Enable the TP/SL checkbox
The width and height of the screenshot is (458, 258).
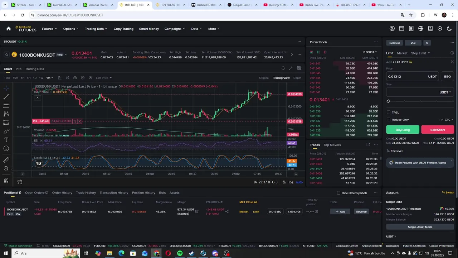(x=389, y=113)
